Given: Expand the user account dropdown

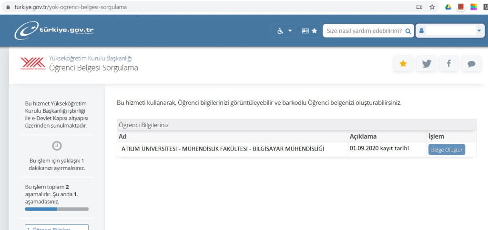Looking at the screenshot, I should [x=479, y=31].
